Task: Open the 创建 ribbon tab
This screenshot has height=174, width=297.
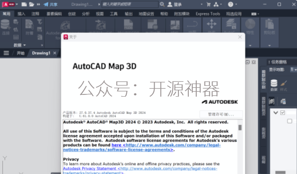Action: 72,13
